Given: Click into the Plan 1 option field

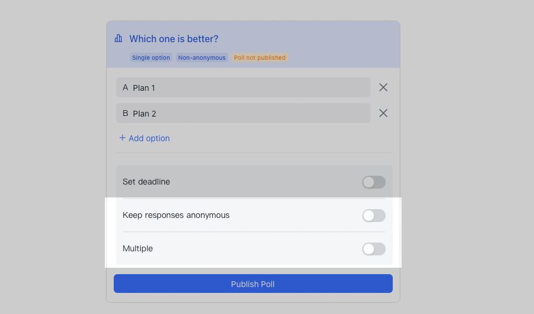Looking at the screenshot, I should (246, 87).
